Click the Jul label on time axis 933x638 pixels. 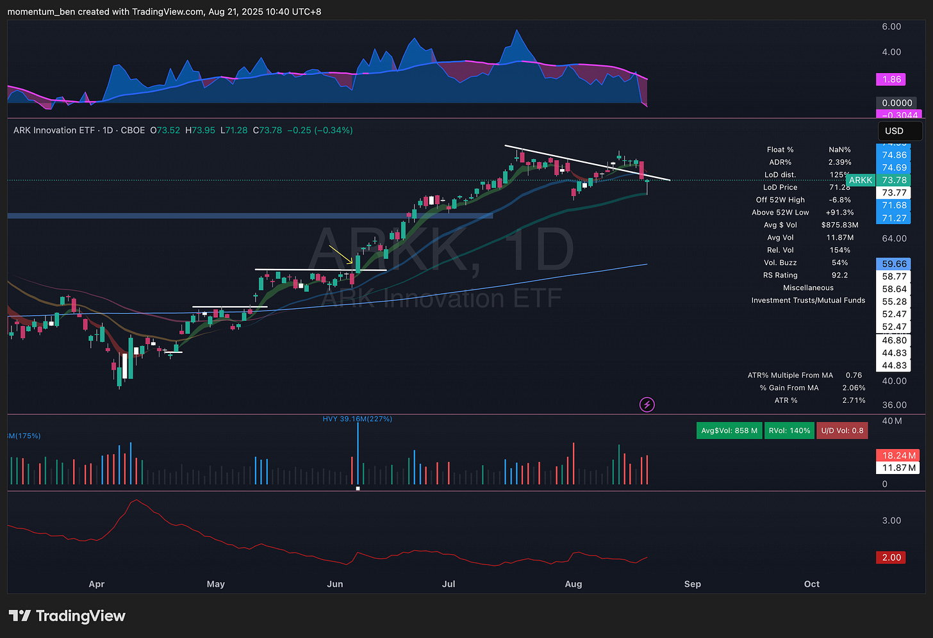pyautogui.click(x=449, y=584)
